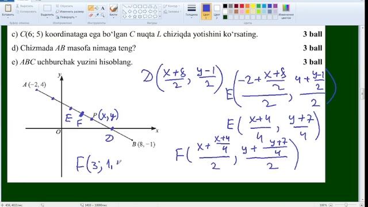Switch to the Home (Главная) ribbon tab
The width and height of the screenshot is (368, 207).
coord(23,1)
